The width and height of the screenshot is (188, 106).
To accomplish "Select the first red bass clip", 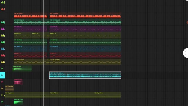I will click(31, 55).
